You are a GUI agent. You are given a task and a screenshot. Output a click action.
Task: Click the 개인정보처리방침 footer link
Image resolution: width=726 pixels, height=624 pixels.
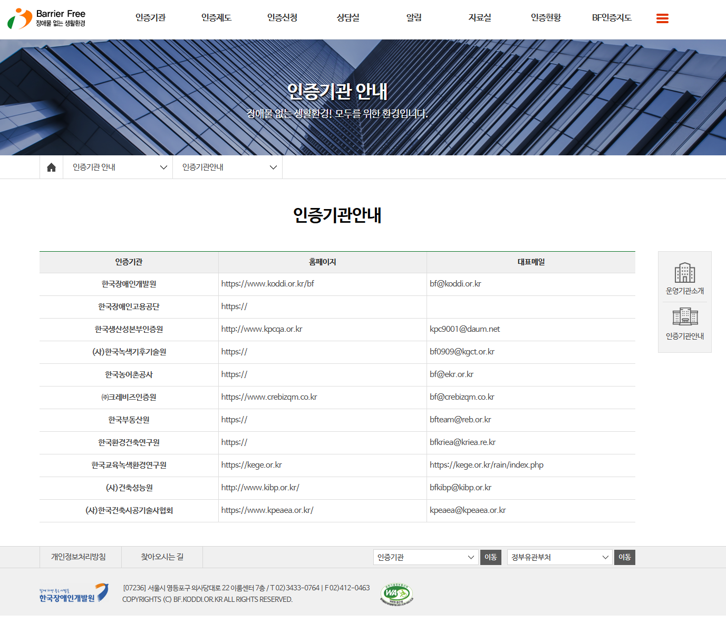pyautogui.click(x=79, y=557)
